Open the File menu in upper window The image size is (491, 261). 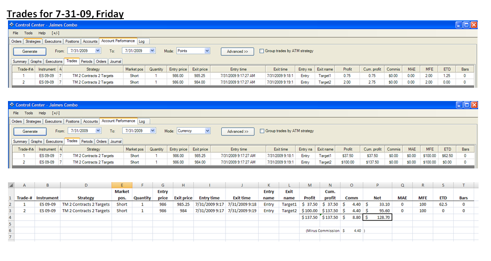16,33
